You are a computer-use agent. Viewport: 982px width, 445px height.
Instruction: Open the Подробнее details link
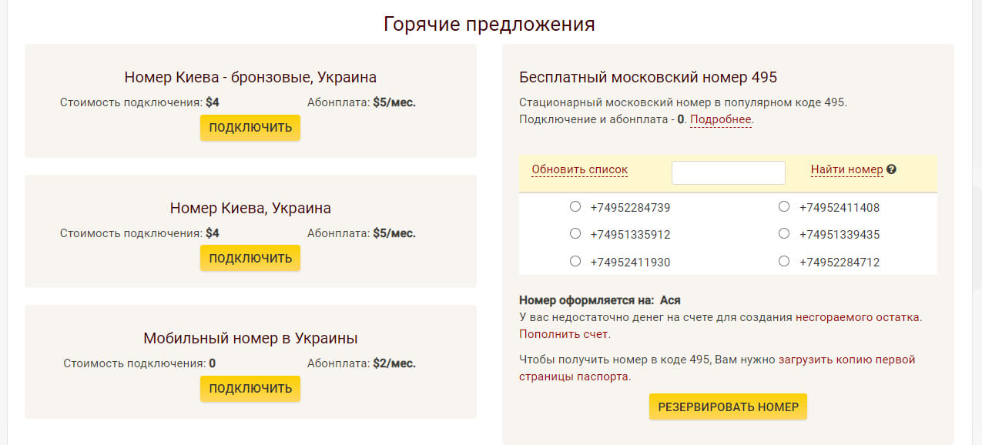(720, 119)
